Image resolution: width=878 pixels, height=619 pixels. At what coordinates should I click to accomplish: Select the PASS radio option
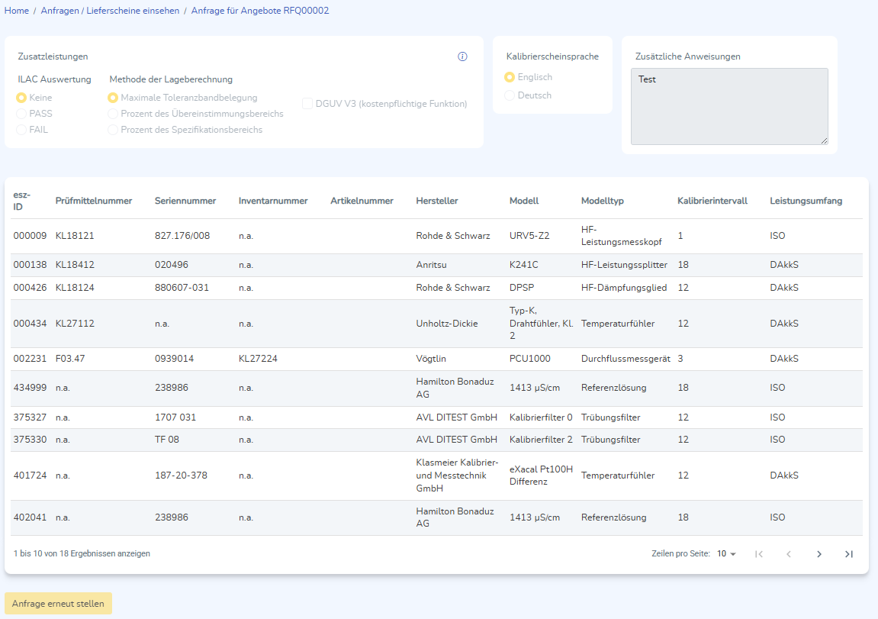click(21, 114)
